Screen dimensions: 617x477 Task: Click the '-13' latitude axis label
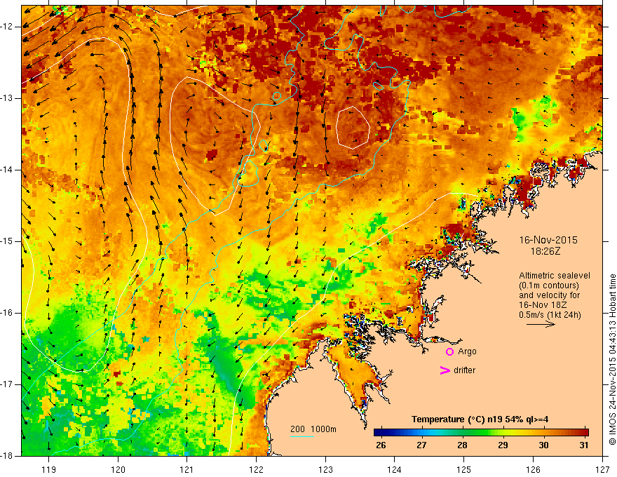pyautogui.click(x=7, y=98)
